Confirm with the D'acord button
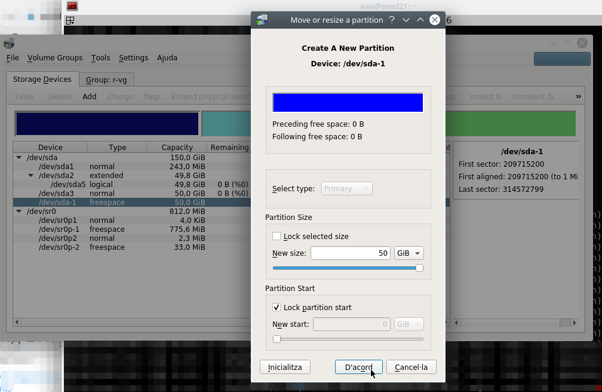The image size is (602, 392). [358, 367]
